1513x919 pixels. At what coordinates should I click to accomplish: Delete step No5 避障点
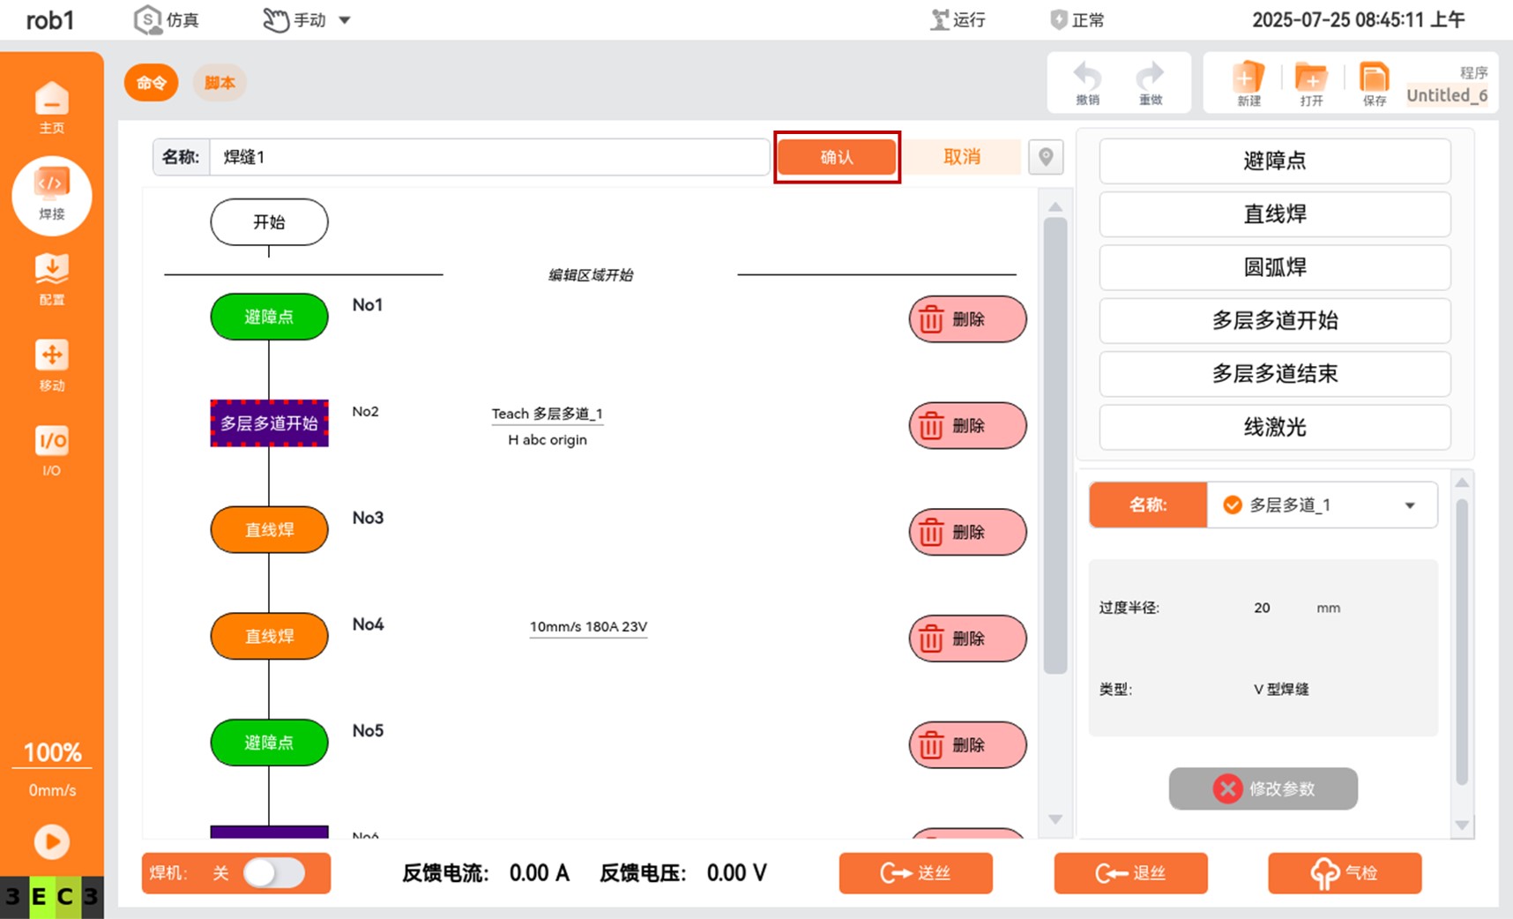point(967,745)
